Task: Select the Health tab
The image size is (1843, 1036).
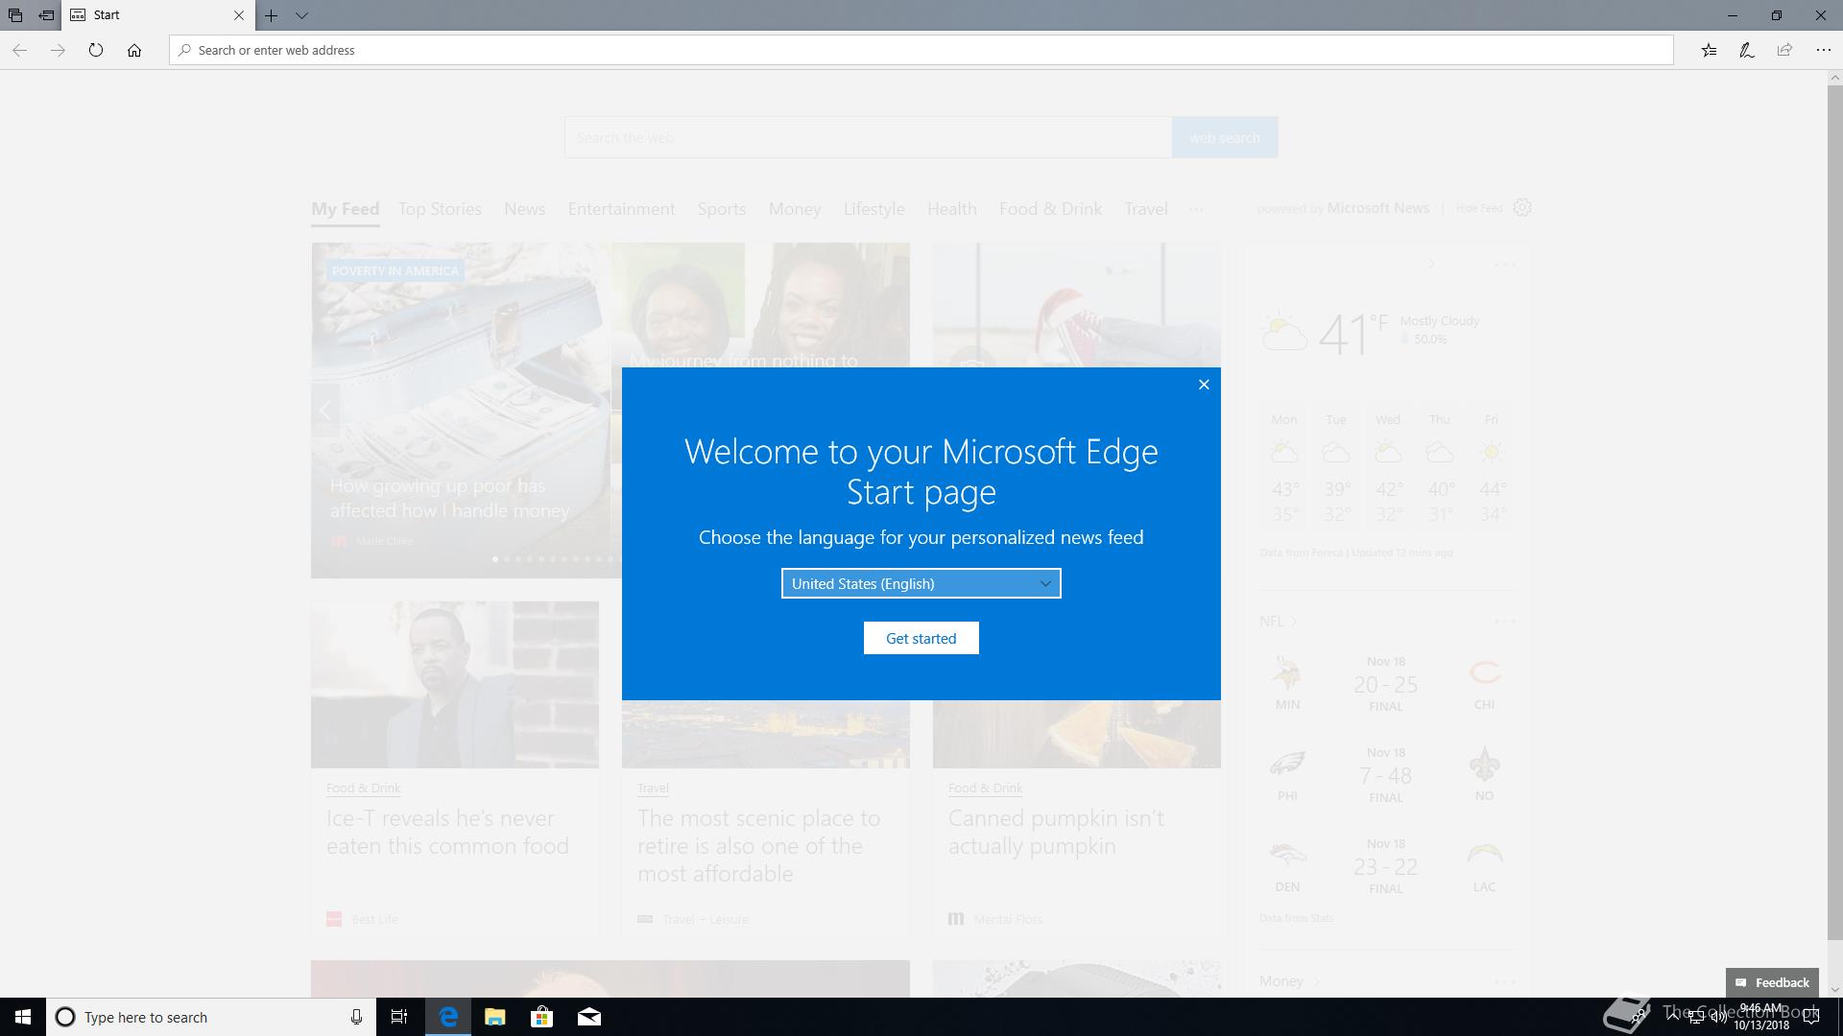Action: tap(951, 209)
